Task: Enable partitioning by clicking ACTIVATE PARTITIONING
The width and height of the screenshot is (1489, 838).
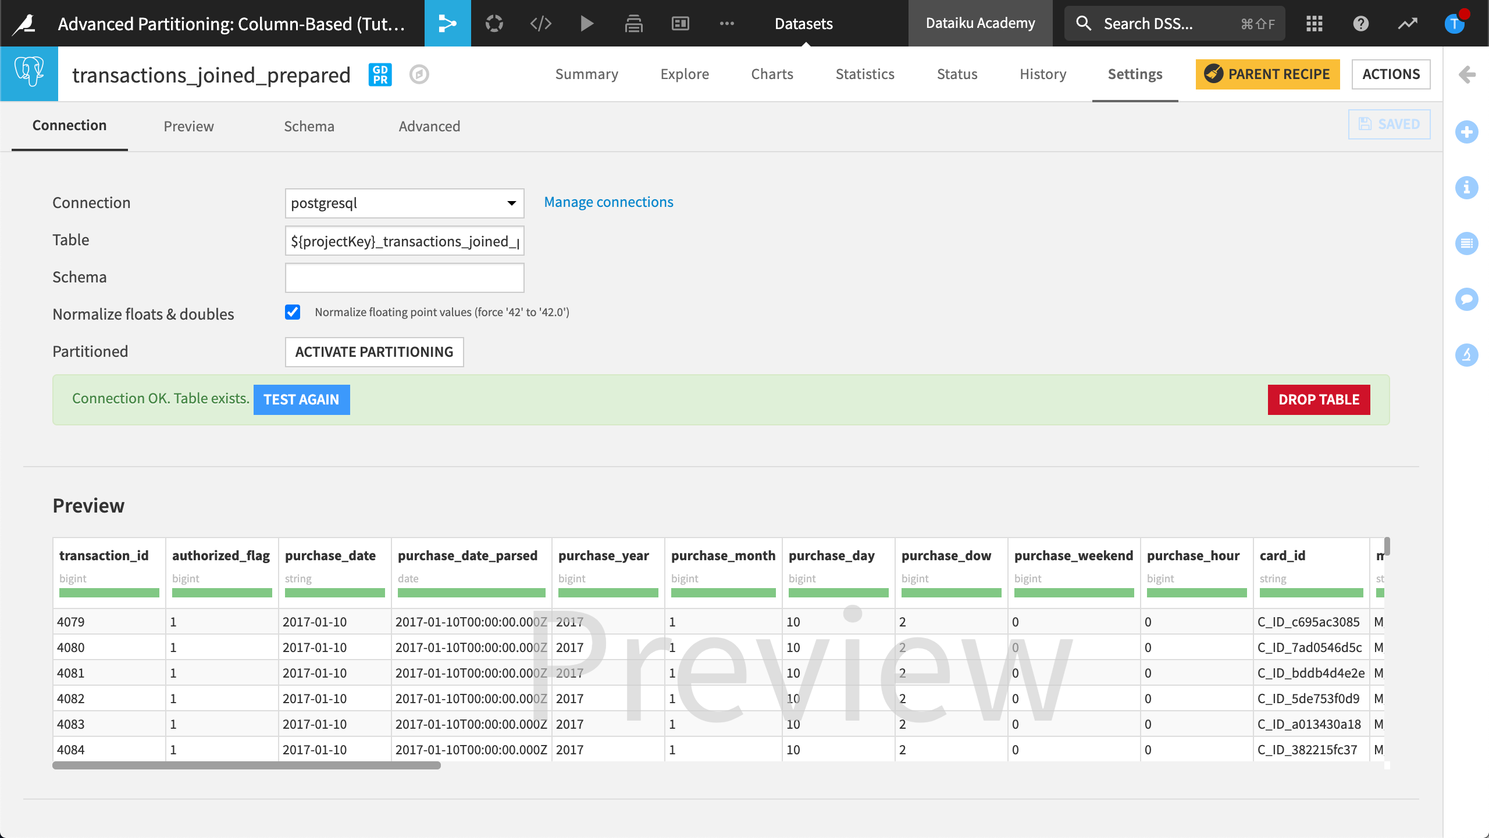Action: (373, 350)
